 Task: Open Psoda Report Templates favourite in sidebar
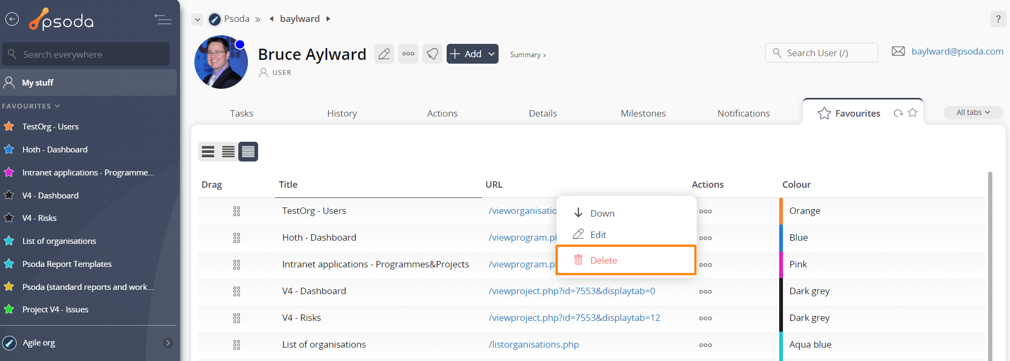point(67,264)
